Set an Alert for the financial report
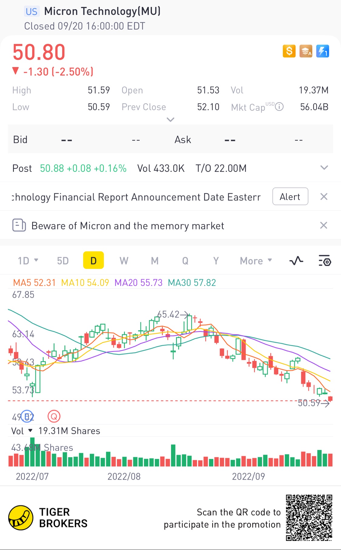 coord(290,197)
